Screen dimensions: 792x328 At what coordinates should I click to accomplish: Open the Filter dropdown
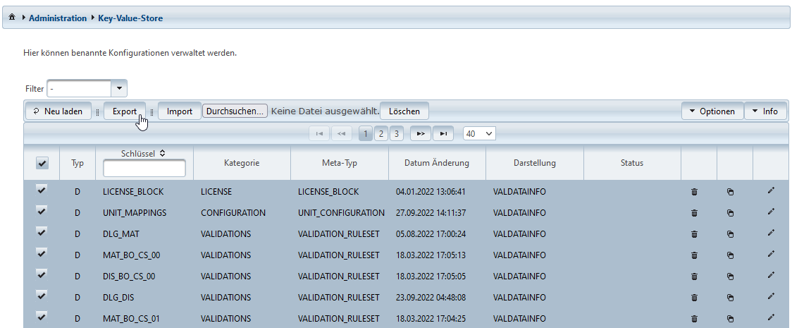pyautogui.click(x=119, y=88)
